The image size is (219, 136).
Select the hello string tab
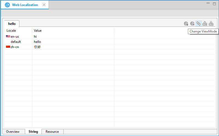tap(12, 24)
